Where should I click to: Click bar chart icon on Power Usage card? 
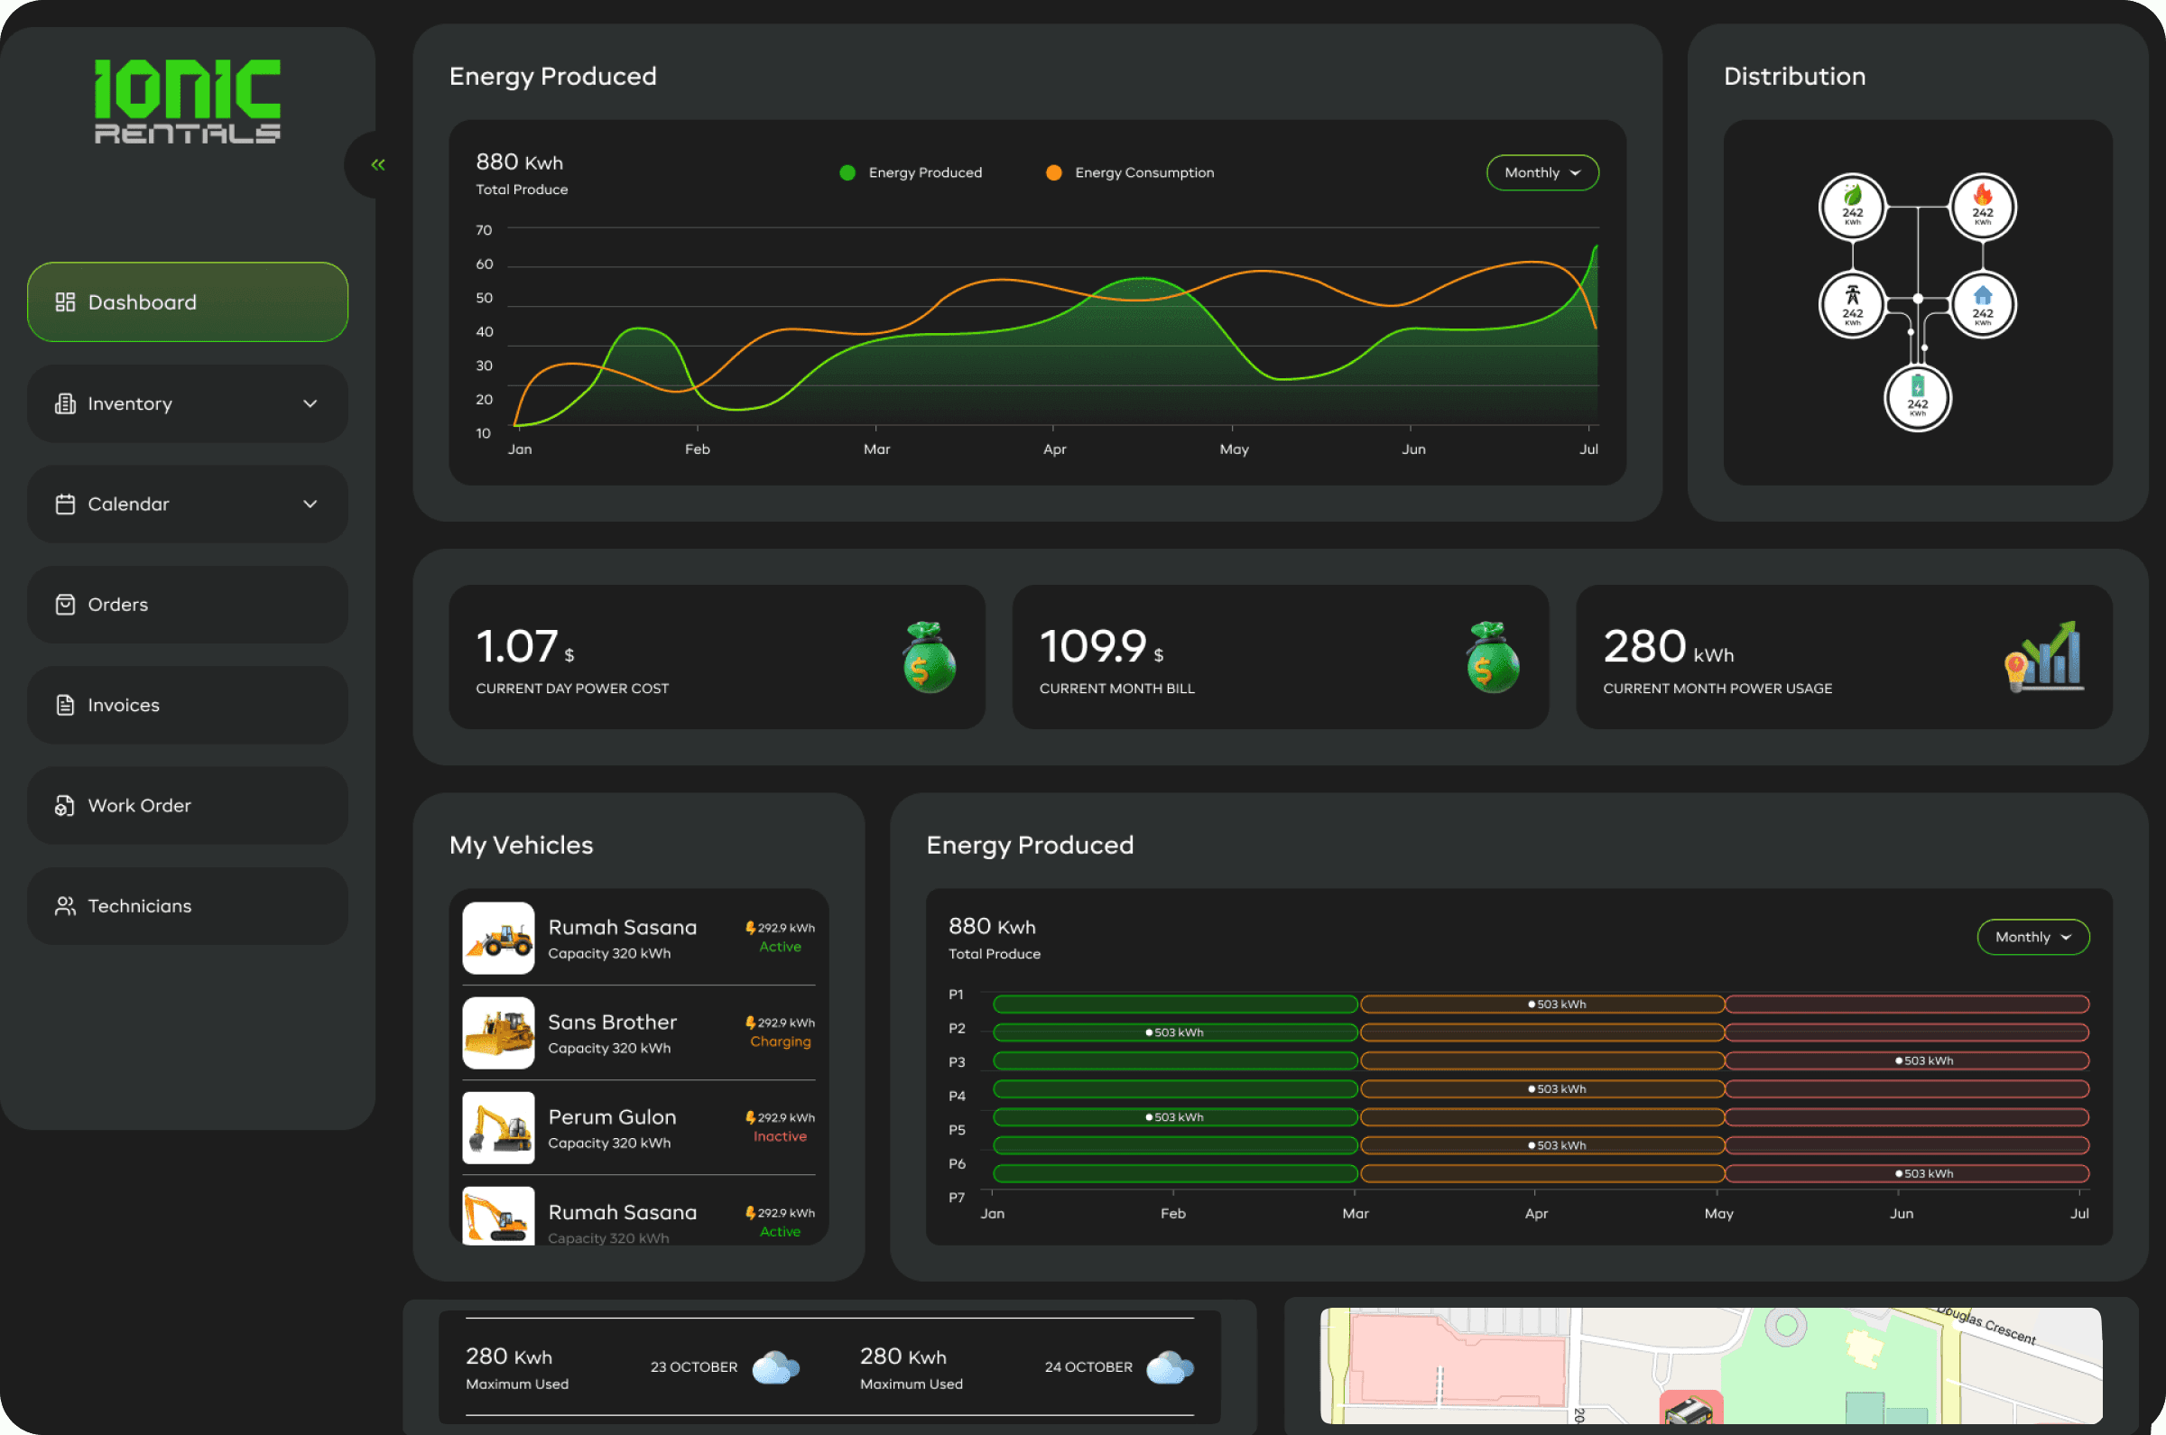(x=2045, y=657)
